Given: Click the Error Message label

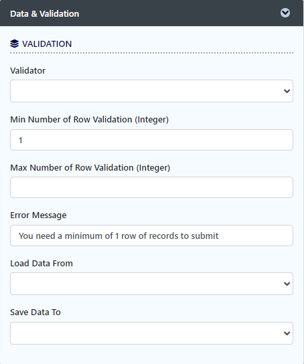Looking at the screenshot, I should [x=38, y=215].
